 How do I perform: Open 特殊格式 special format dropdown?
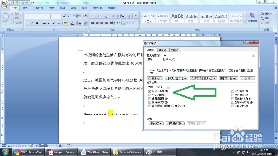point(175,124)
